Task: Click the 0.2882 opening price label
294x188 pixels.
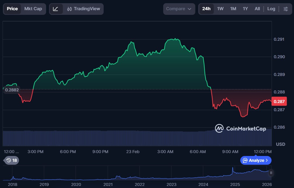Action: pos(12,90)
